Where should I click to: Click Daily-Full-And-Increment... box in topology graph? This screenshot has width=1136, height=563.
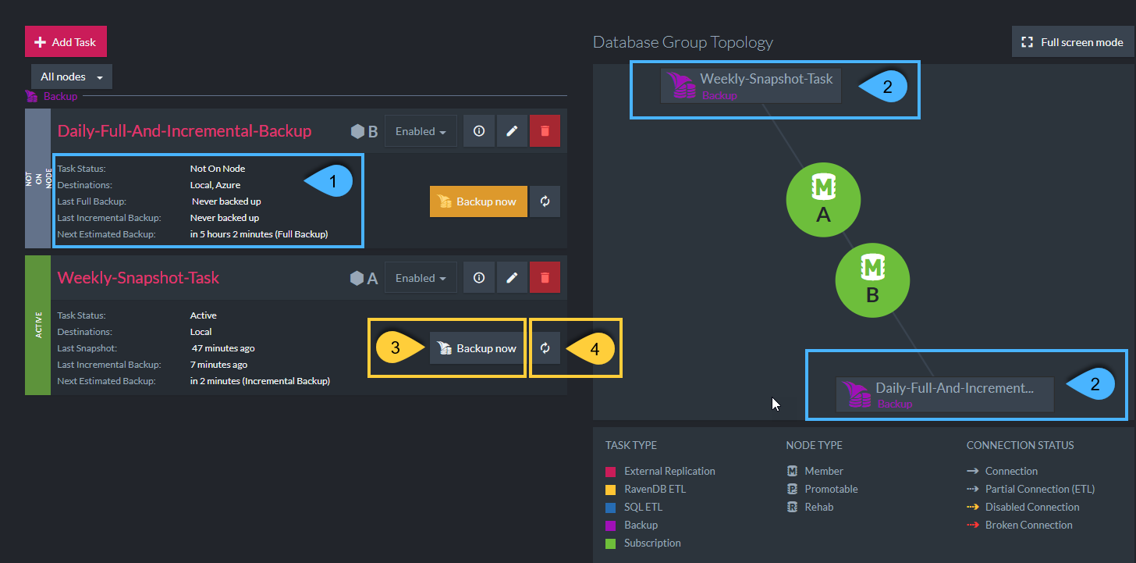pyautogui.click(x=945, y=394)
